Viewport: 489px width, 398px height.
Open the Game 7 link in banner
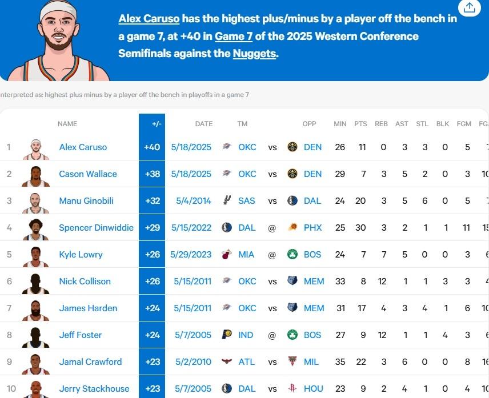[234, 37]
